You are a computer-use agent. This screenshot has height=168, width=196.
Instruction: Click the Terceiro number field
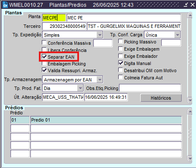point(64,26)
